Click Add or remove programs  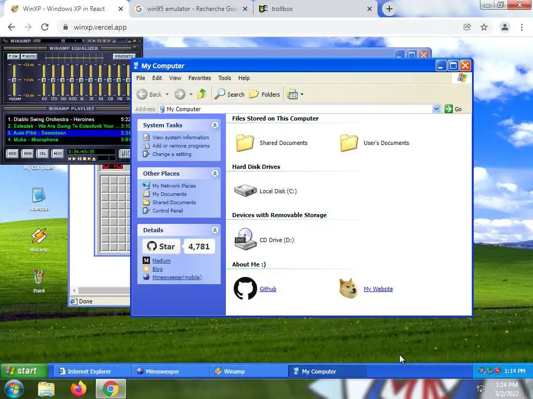click(181, 146)
